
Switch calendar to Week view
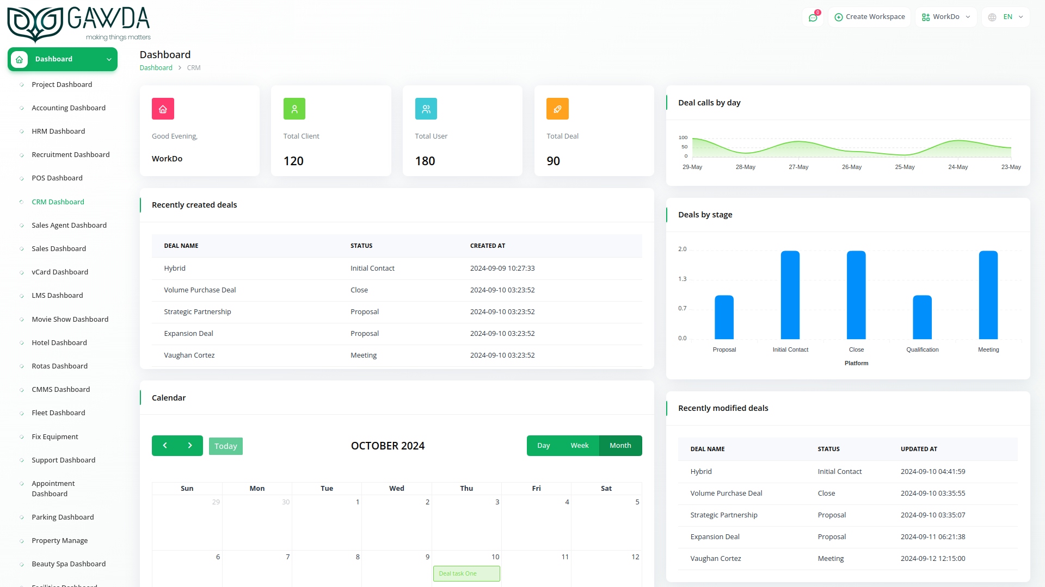[x=580, y=445]
